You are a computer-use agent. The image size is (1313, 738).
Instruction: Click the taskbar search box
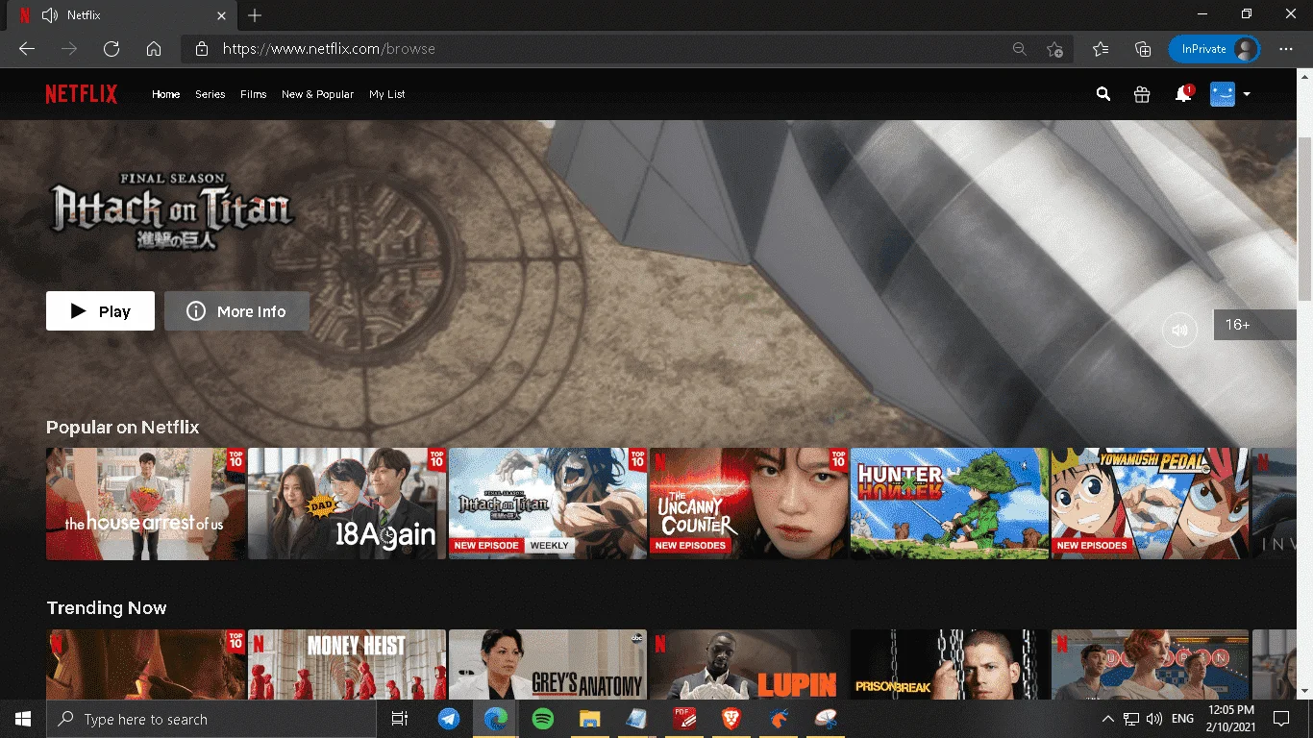[x=211, y=719]
